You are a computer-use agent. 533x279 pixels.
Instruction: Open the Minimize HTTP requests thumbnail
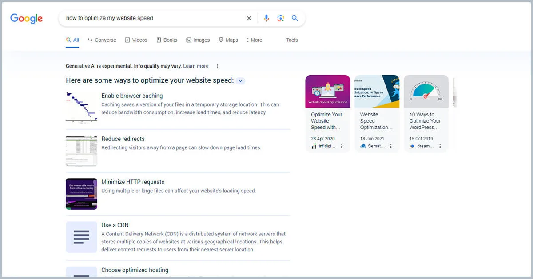pyautogui.click(x=81, y=194)
